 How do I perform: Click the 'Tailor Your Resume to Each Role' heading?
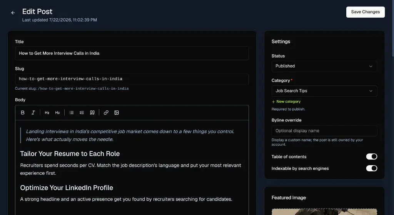70,154
